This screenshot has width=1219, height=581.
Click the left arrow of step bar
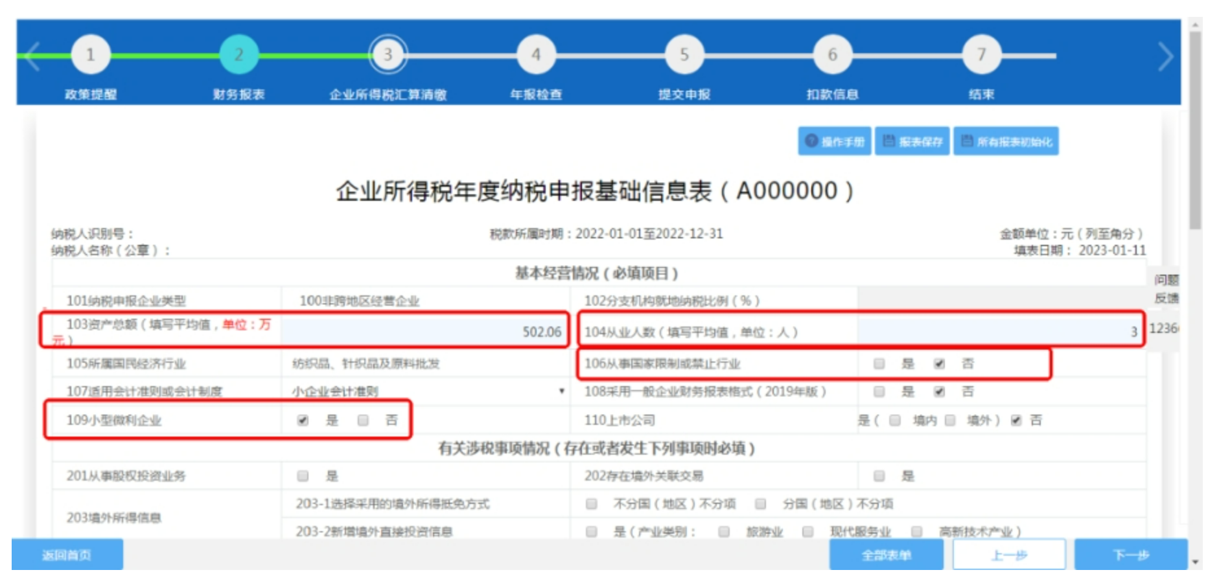tap(32, 56)
